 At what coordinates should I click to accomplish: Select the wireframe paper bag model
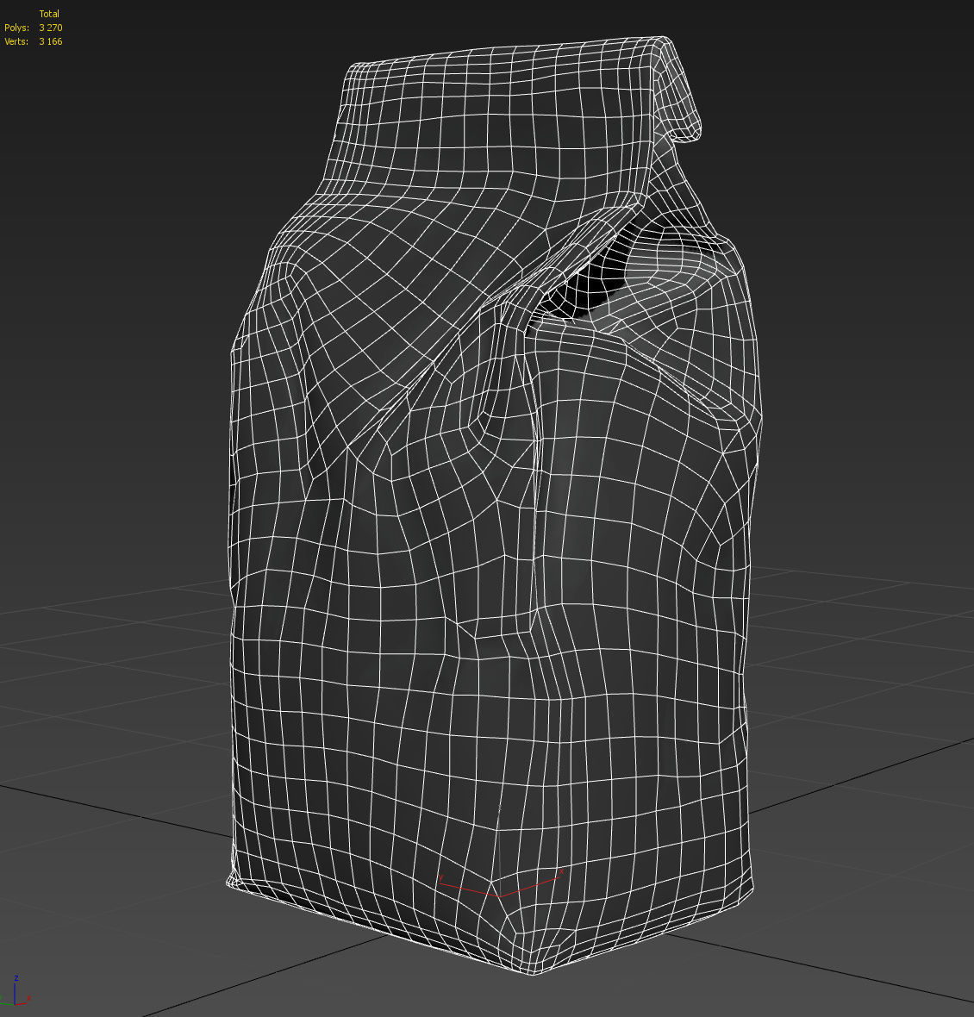[x=493, y=506]
